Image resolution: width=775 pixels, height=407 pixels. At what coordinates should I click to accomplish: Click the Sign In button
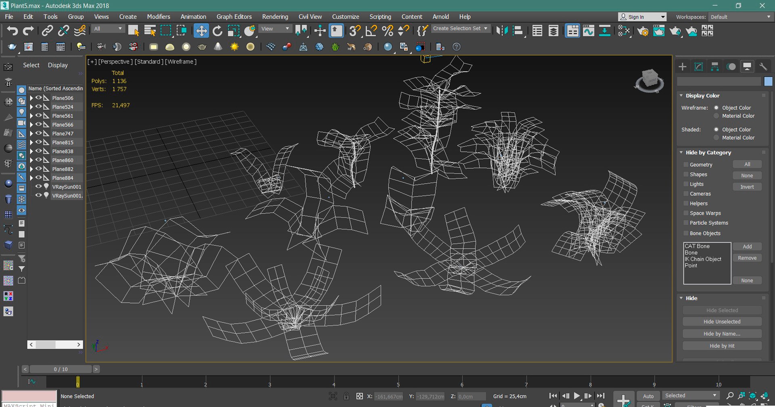click(x=642, y=17)
